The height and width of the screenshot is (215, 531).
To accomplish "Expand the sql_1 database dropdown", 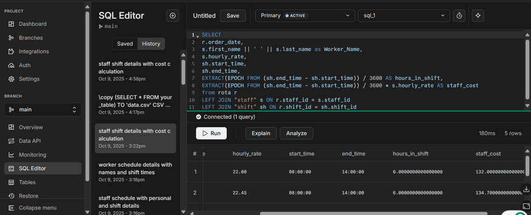I will tap(403, 16).
